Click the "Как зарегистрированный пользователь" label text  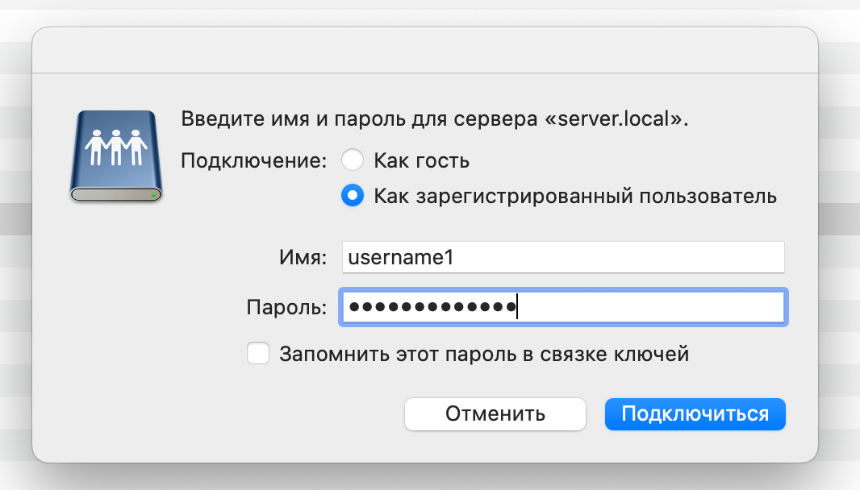(574, 196)
